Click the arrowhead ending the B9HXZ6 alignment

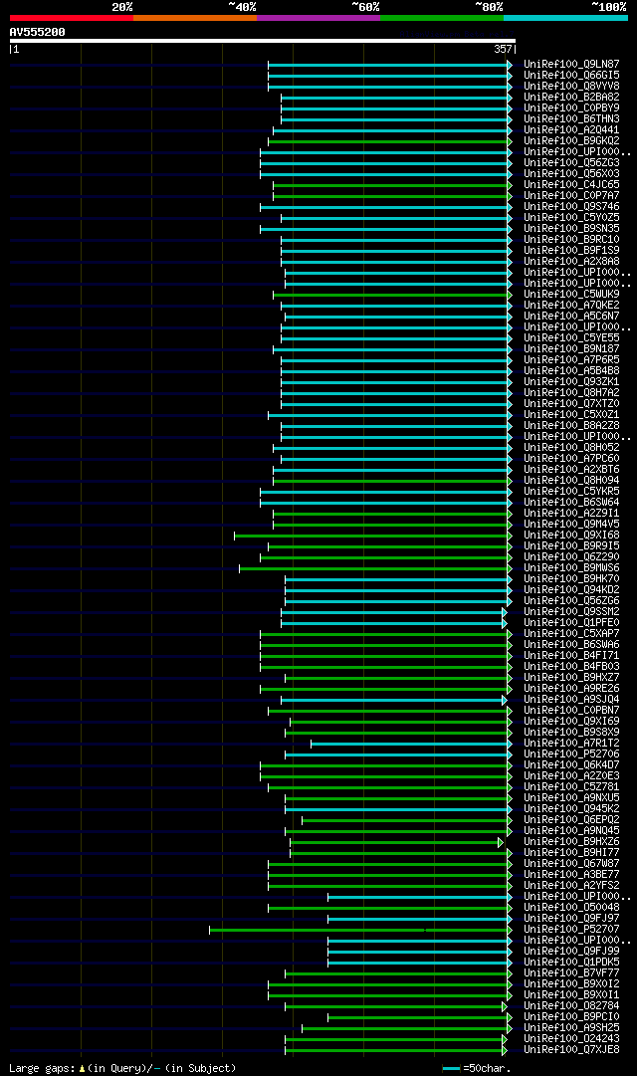pyautogui.click(x=501, y=843)
